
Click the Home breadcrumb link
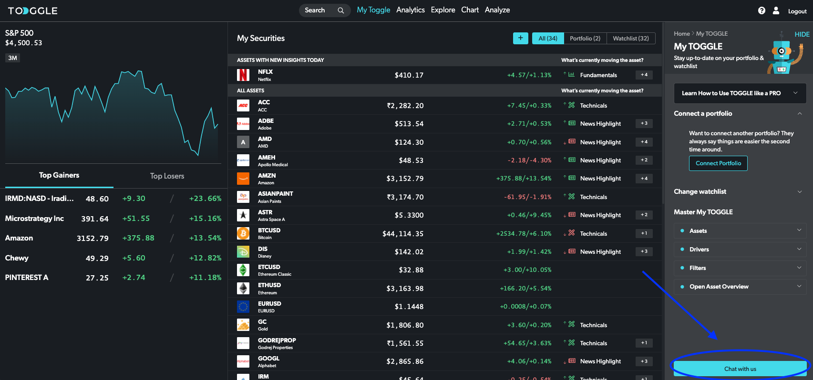pyautogui.click(x=682, y=34)
